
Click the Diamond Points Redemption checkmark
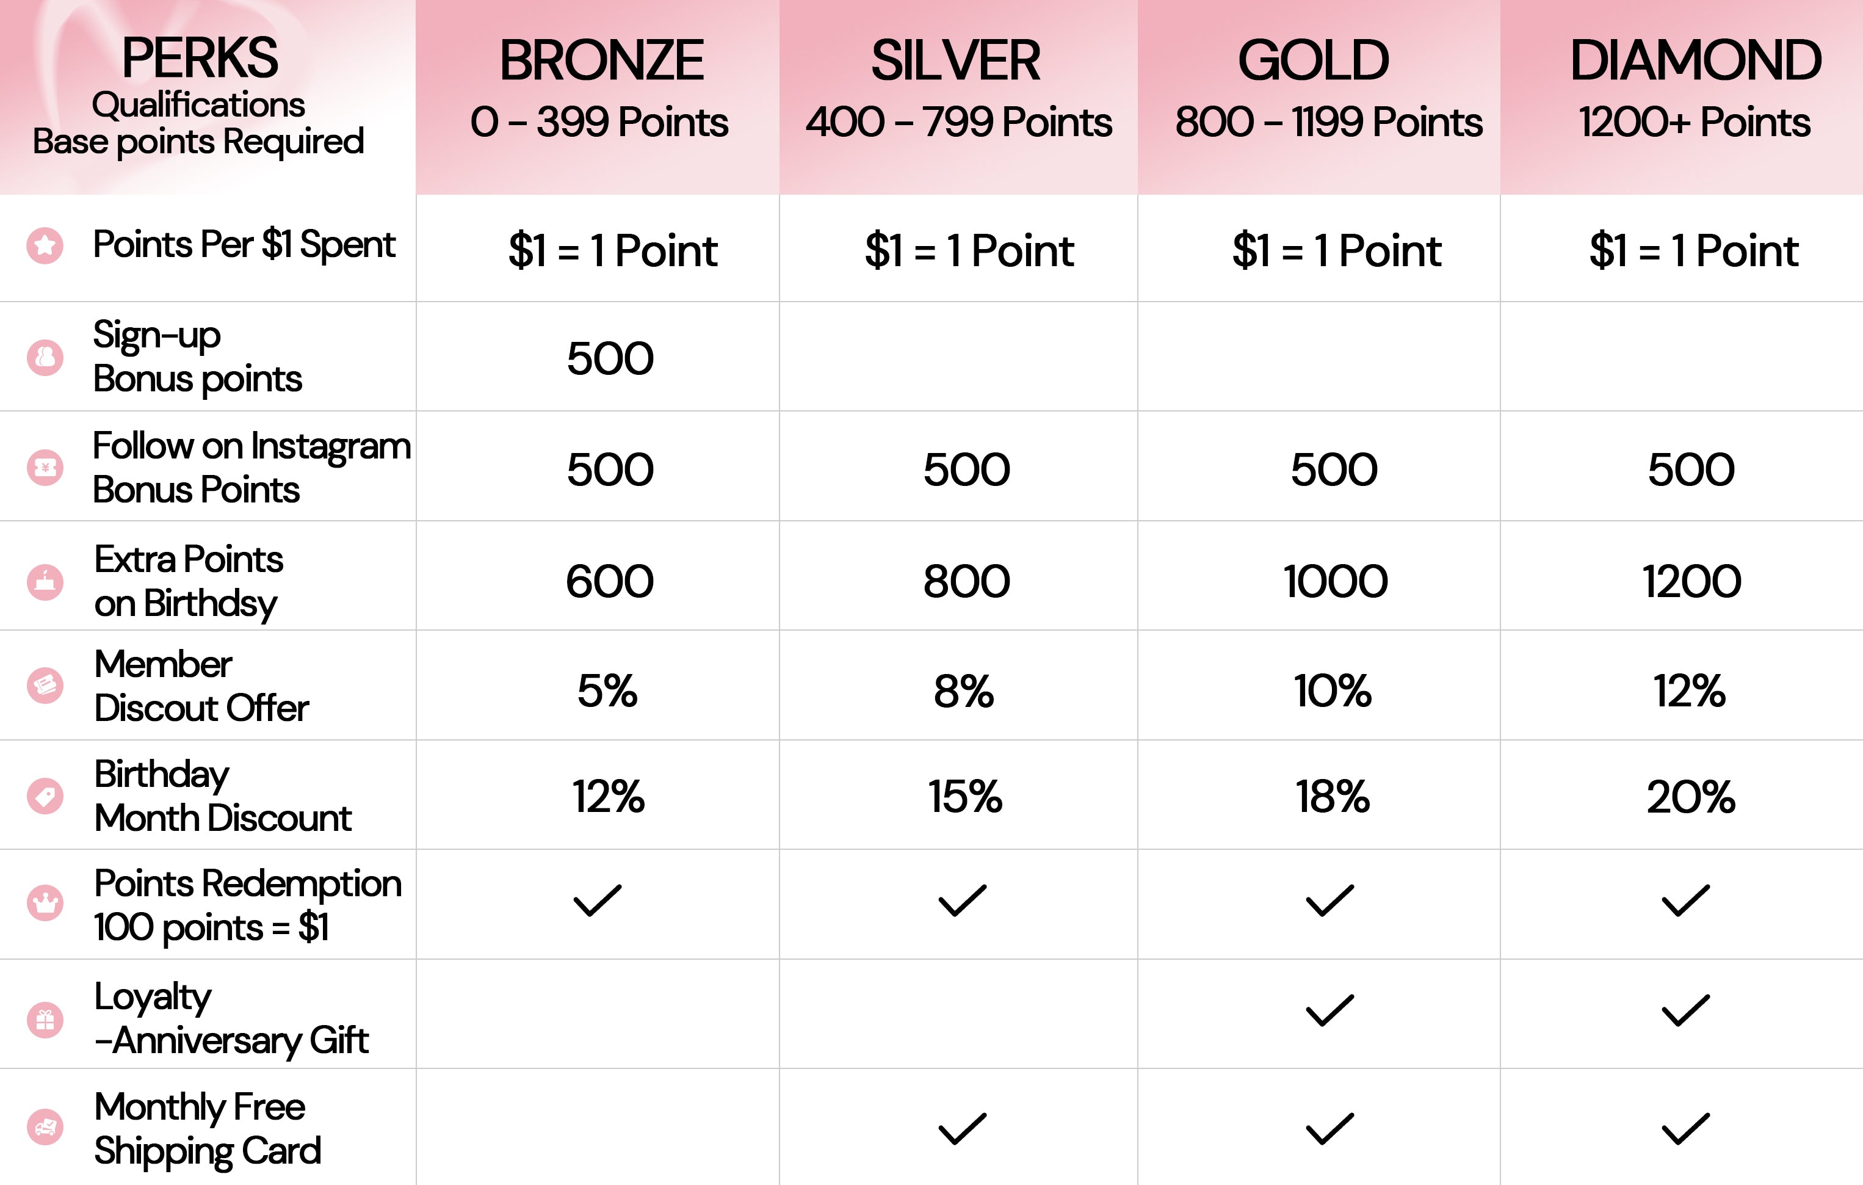click(1685, 900)
